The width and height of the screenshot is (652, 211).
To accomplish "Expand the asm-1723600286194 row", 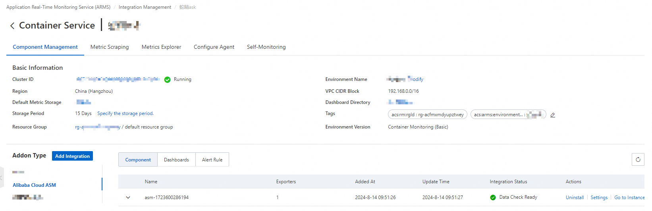I will [128, 198].
